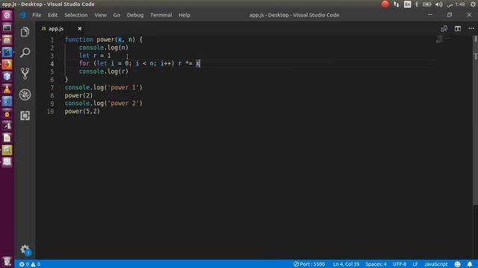Open More Actions ellipsis in editor toolbar
This screenshot has height=268, width=478.
(x=471, y=28)
